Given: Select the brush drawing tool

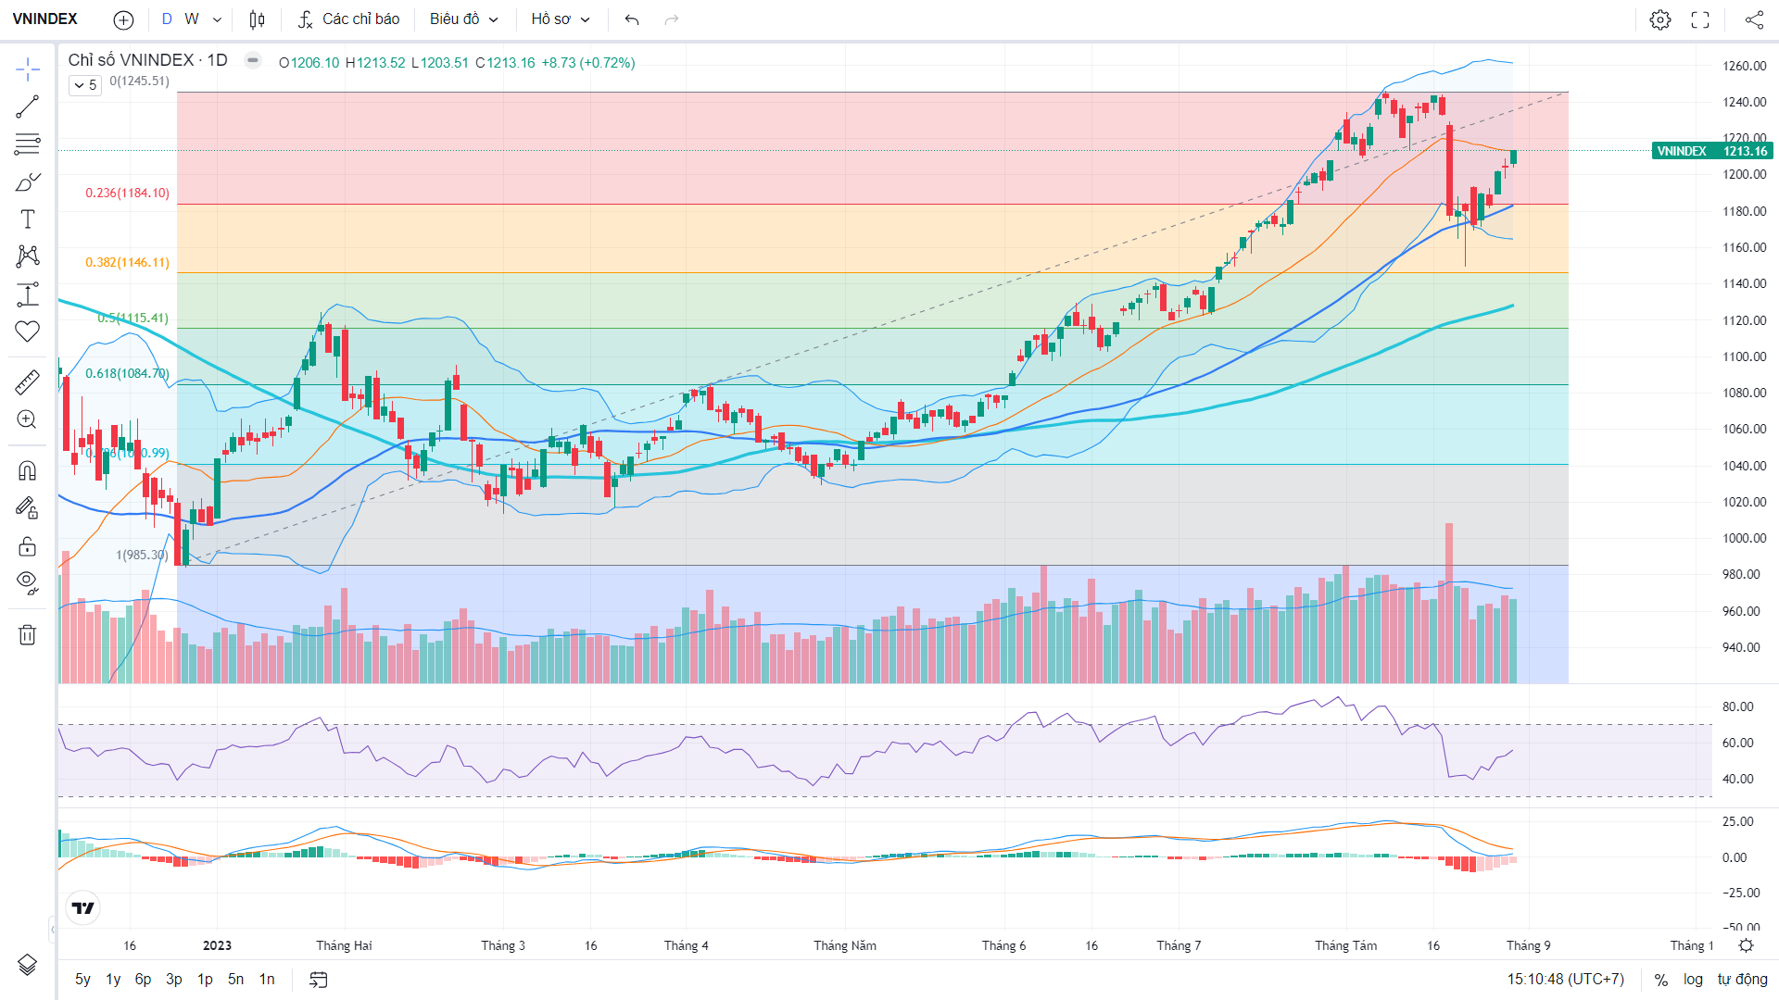Looking at the screenshot, I should pos(27,182).
